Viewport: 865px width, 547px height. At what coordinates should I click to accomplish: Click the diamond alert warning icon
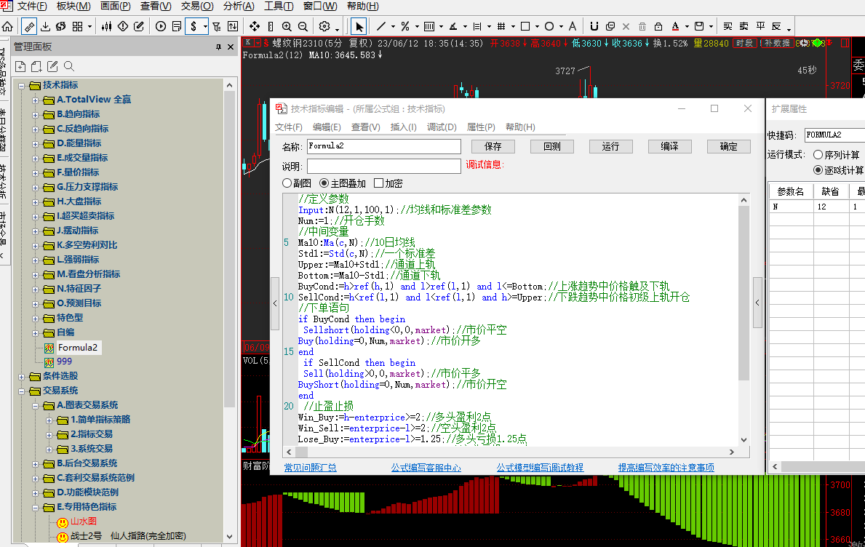(x=123, y=26)
